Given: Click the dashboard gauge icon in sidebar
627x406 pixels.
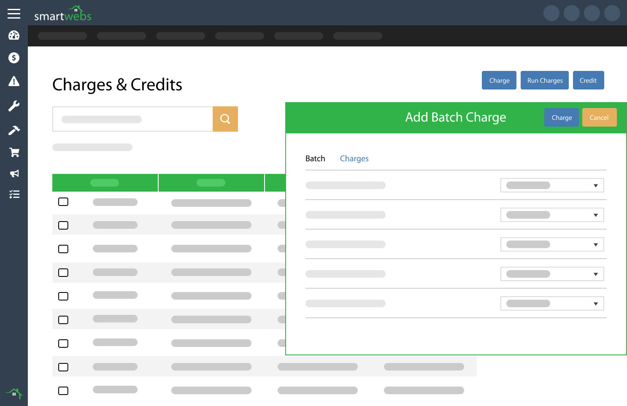Looking at the screenshot, I should point(14,35).
